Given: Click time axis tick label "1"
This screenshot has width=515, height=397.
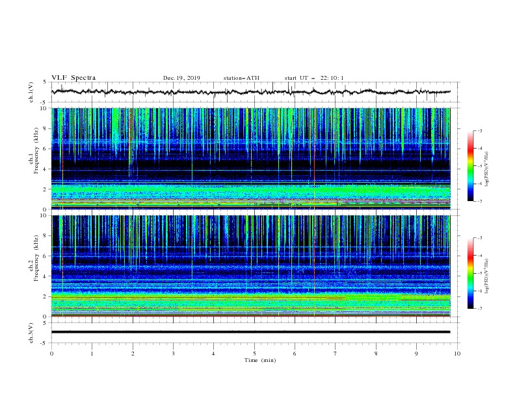Looking at the screenshot, I should 92,354.
